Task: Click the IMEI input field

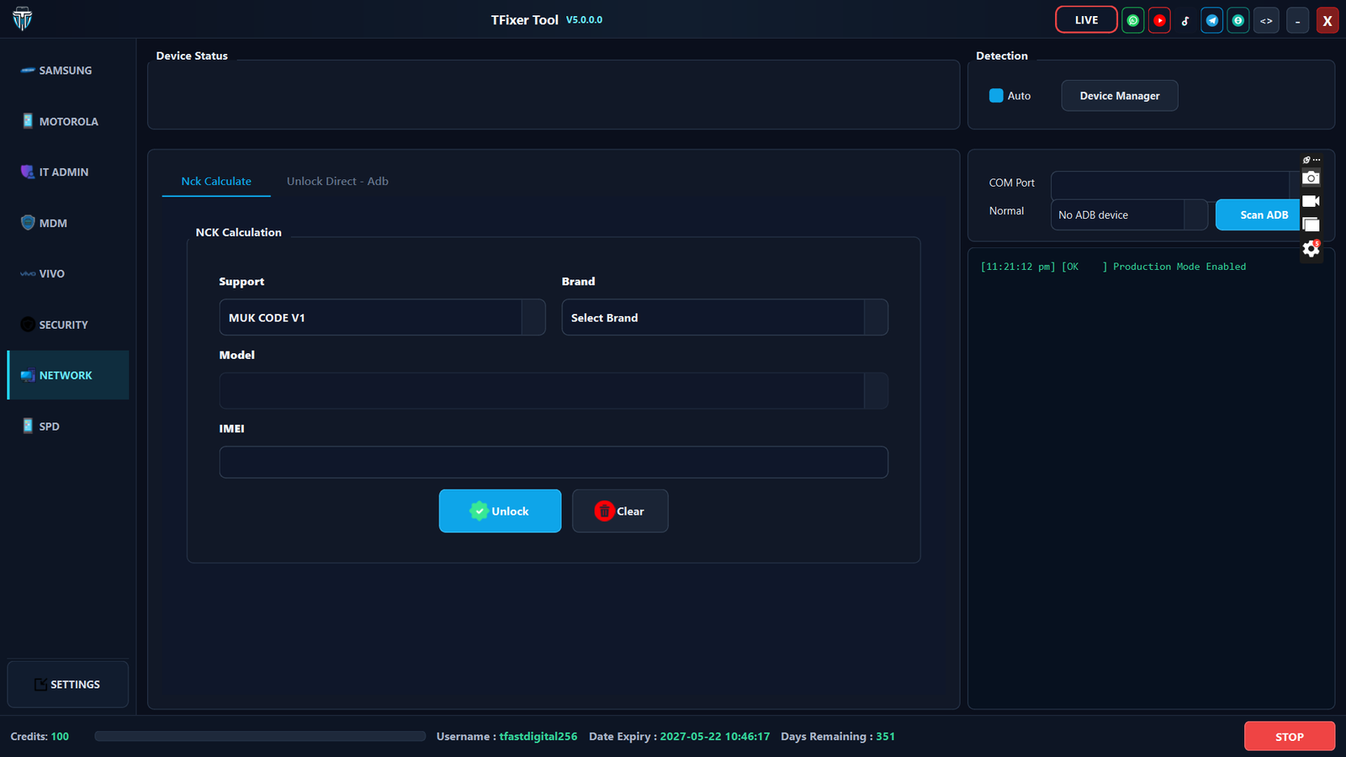Action: click(x=554, y=462)
